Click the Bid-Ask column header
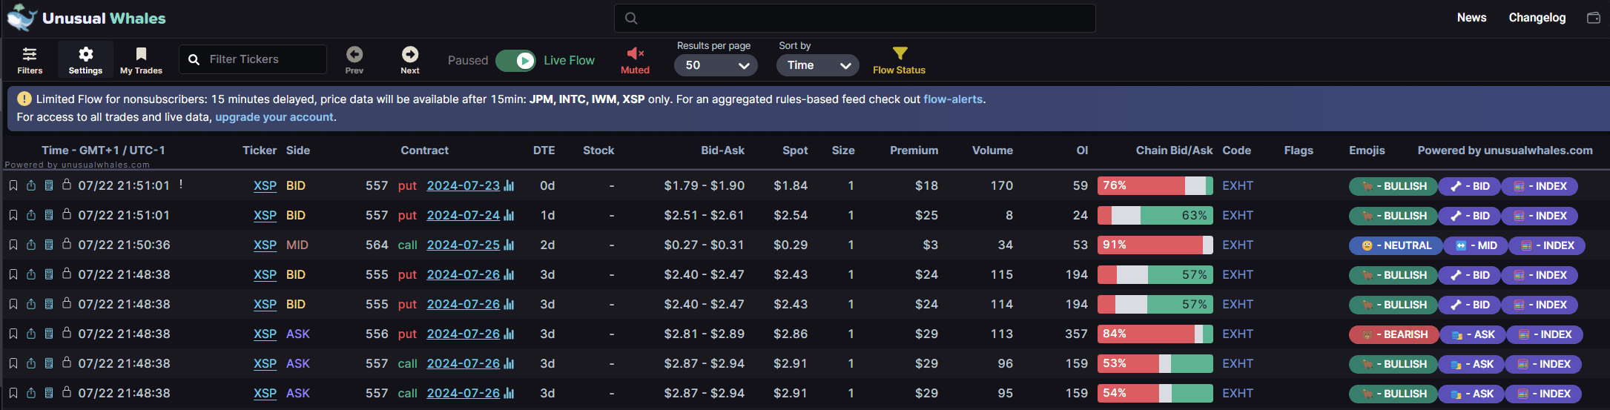The height and width of the screenshot is (410, 1610). coord(722,151)
